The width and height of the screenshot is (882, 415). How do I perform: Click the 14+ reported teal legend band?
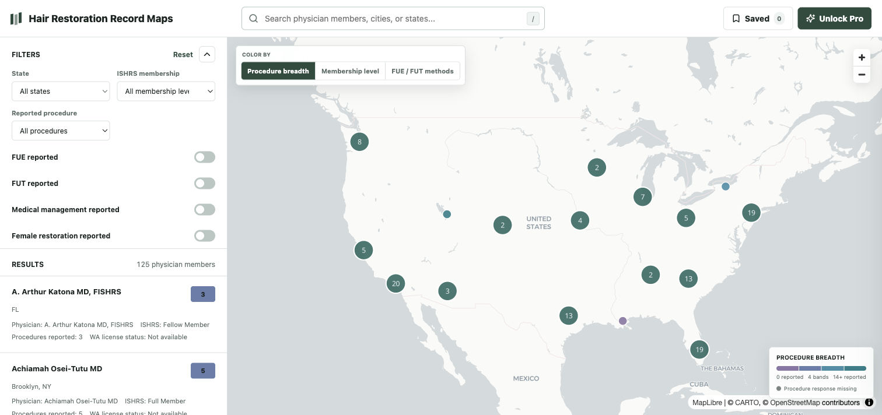pyautogui.click(x=855, y=368)
